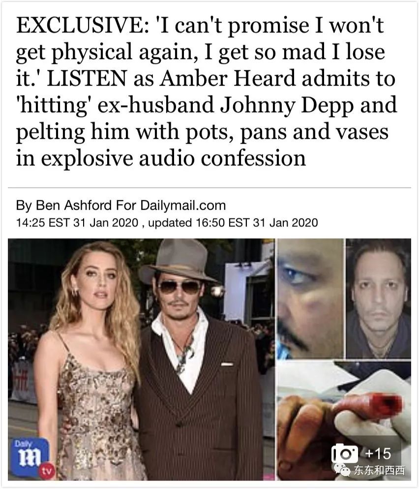Open the red carpet couple photo
419x489 pixels.
pyautogui.click(x=141, y=359)
